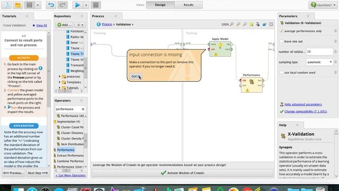This screenshot has height=191, width=339.
Task: Zoom out of the process canvas
Action: [238, 24]
